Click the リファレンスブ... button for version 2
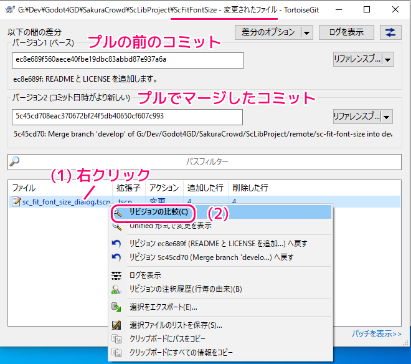Screen dimensions: 411x364 [x=357, y=117]
